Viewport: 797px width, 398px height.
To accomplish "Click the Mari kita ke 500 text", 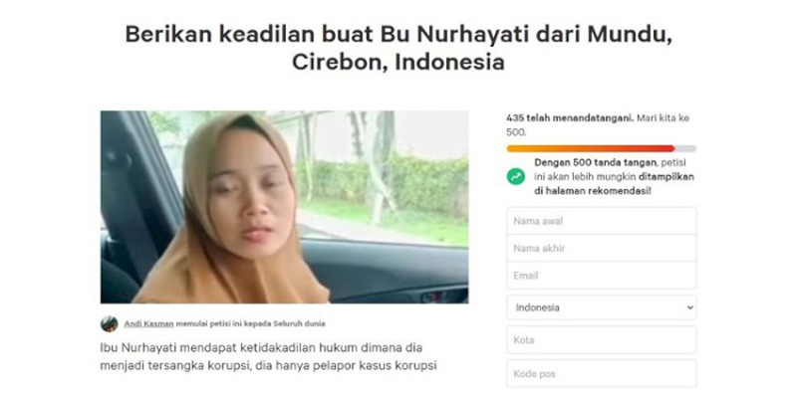I will click(x=598, y=125).
